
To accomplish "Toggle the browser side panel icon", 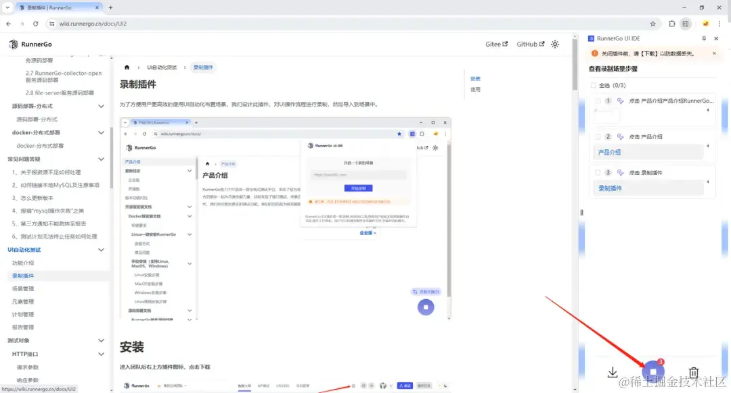I will pos(685,24).
